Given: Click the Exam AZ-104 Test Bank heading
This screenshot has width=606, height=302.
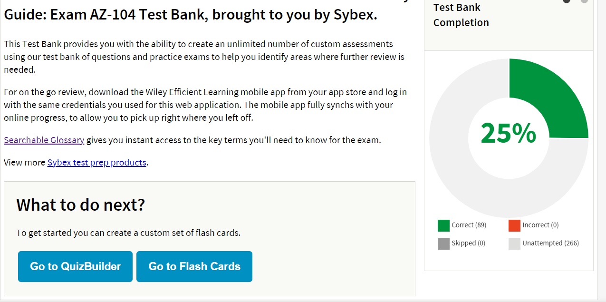Looking at the screenshot, I should coord(190,15).
